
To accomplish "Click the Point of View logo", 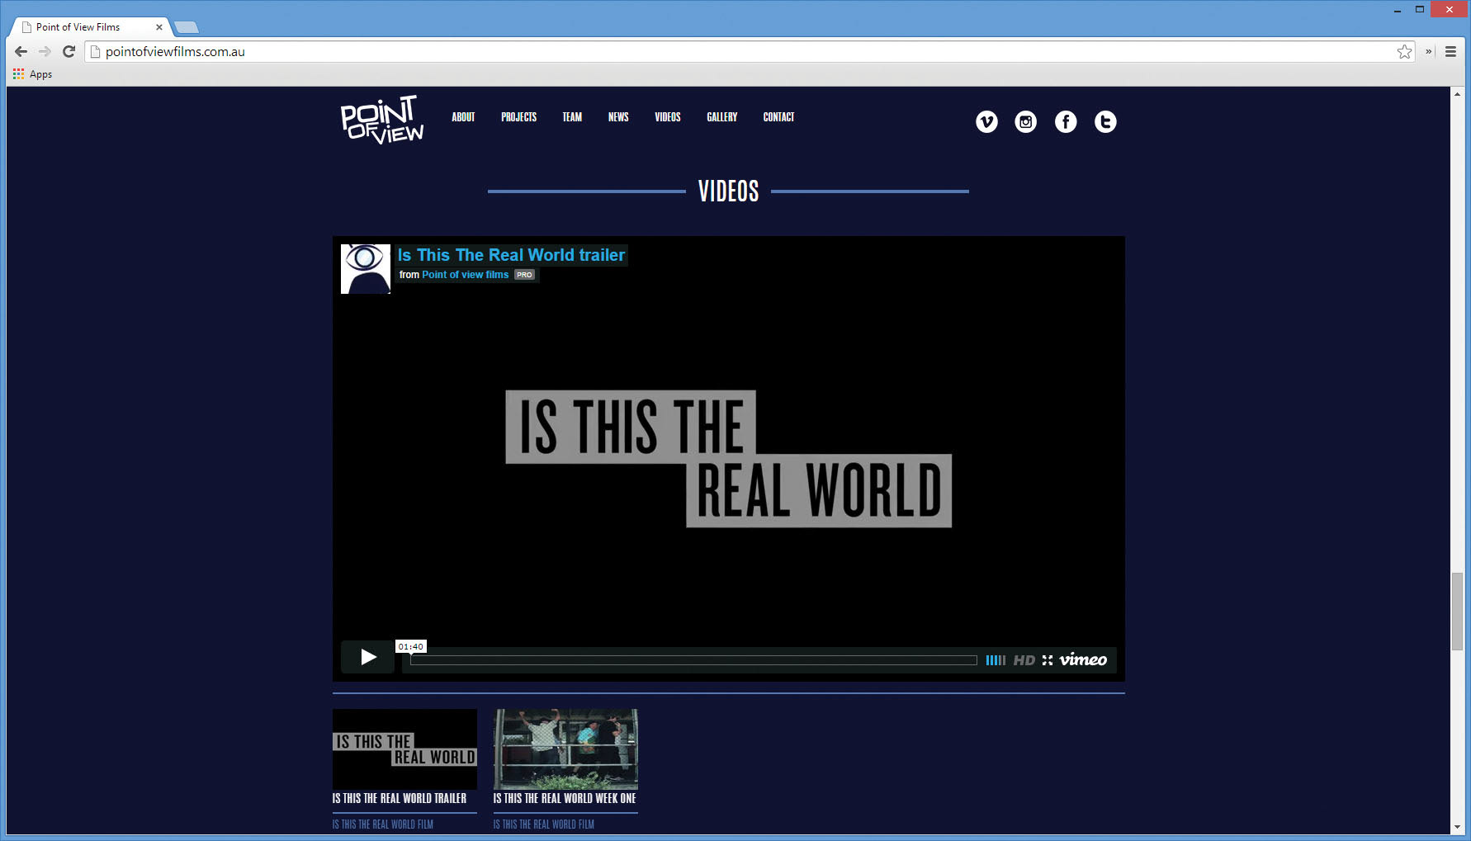I will click(x=381, y=120).
